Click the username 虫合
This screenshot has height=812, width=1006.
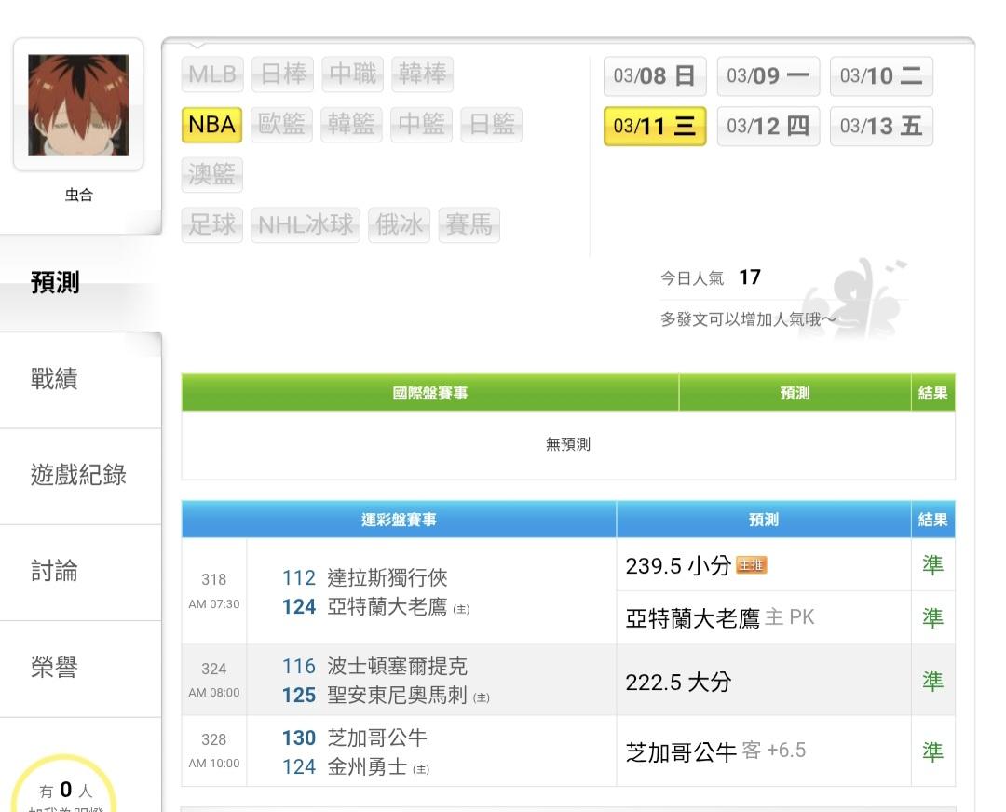[78, 195]
